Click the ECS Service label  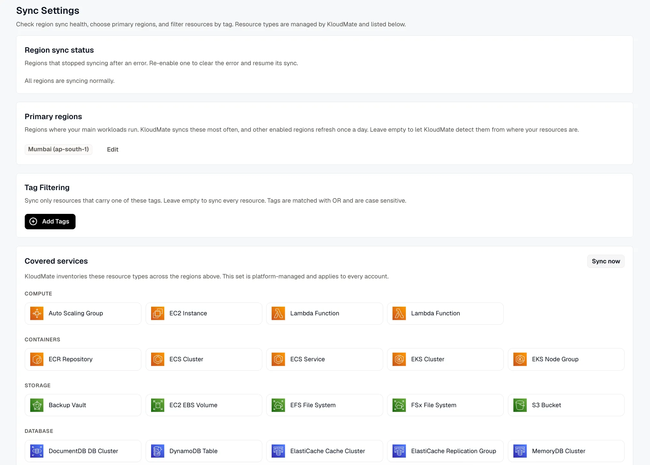[x=307, y=359]
